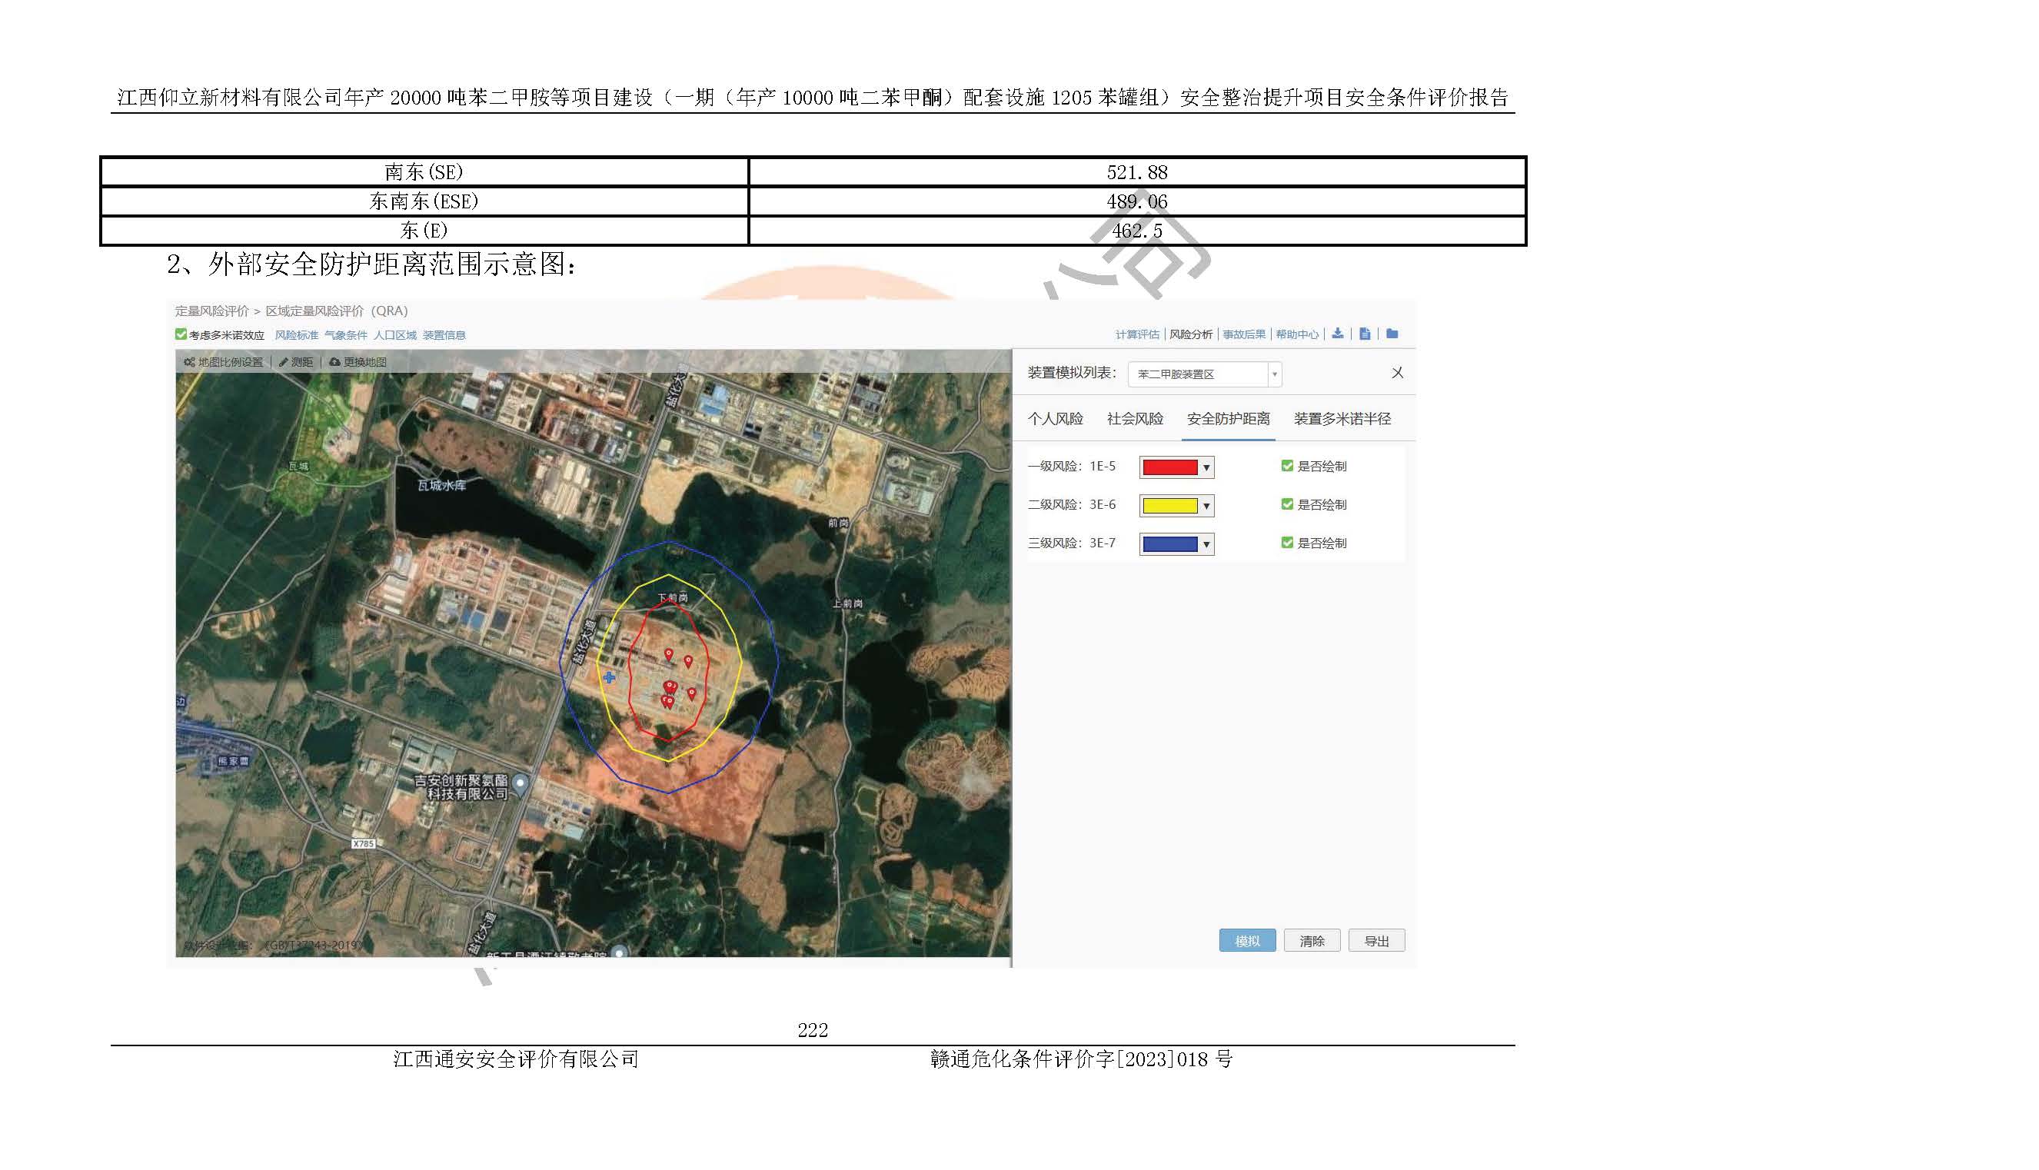
Task: Click the red 一级风险 color swatch
Action: click(x=1169, y=467)
